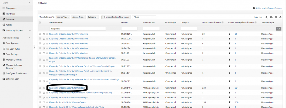Click help icon beside Network Installations header
Image resolution: width=286 pixels, height=108 pixels.
click(x=223, y=22)
